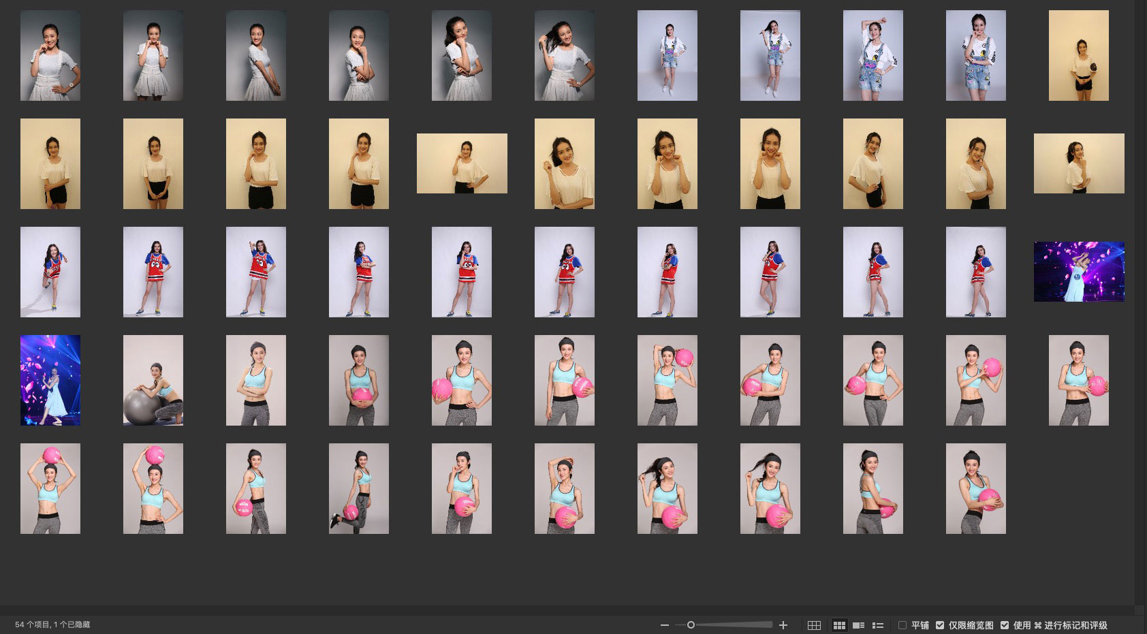Click the lock thumbnail grid icon
Viewport: 1147px width, 634px height.
tap(814, 625)
